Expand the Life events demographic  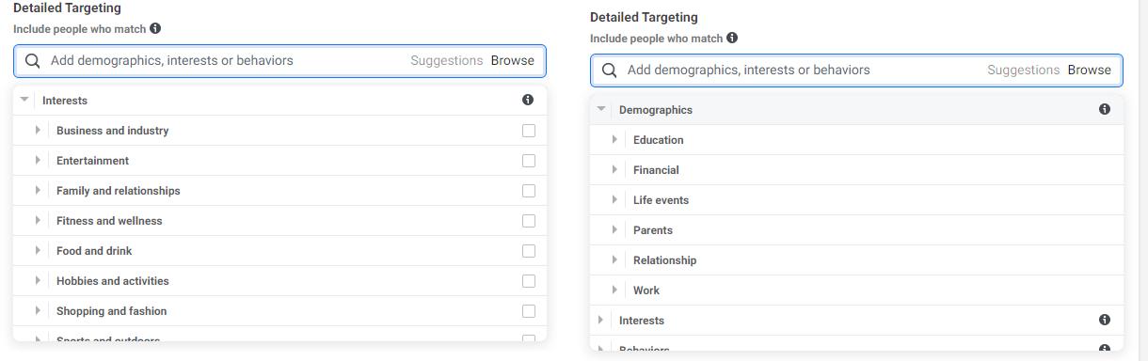[614, 200]
